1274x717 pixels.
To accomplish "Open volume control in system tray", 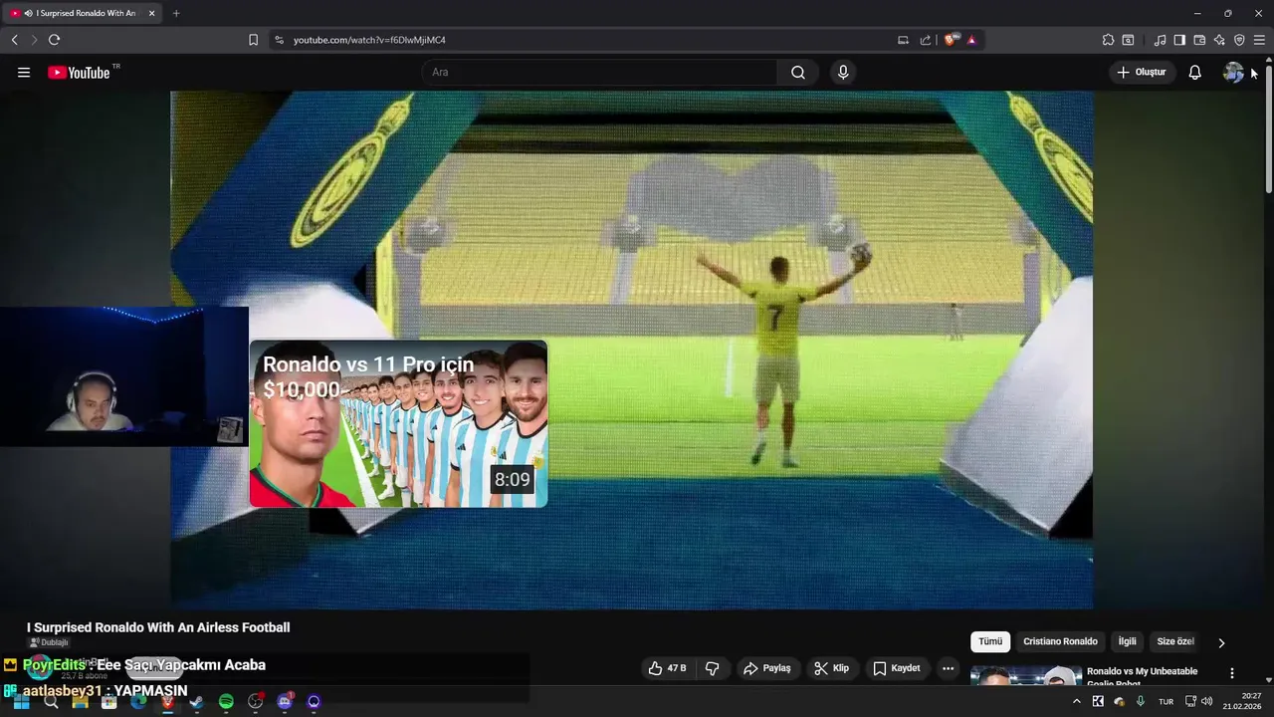I will coord(1207,701).
